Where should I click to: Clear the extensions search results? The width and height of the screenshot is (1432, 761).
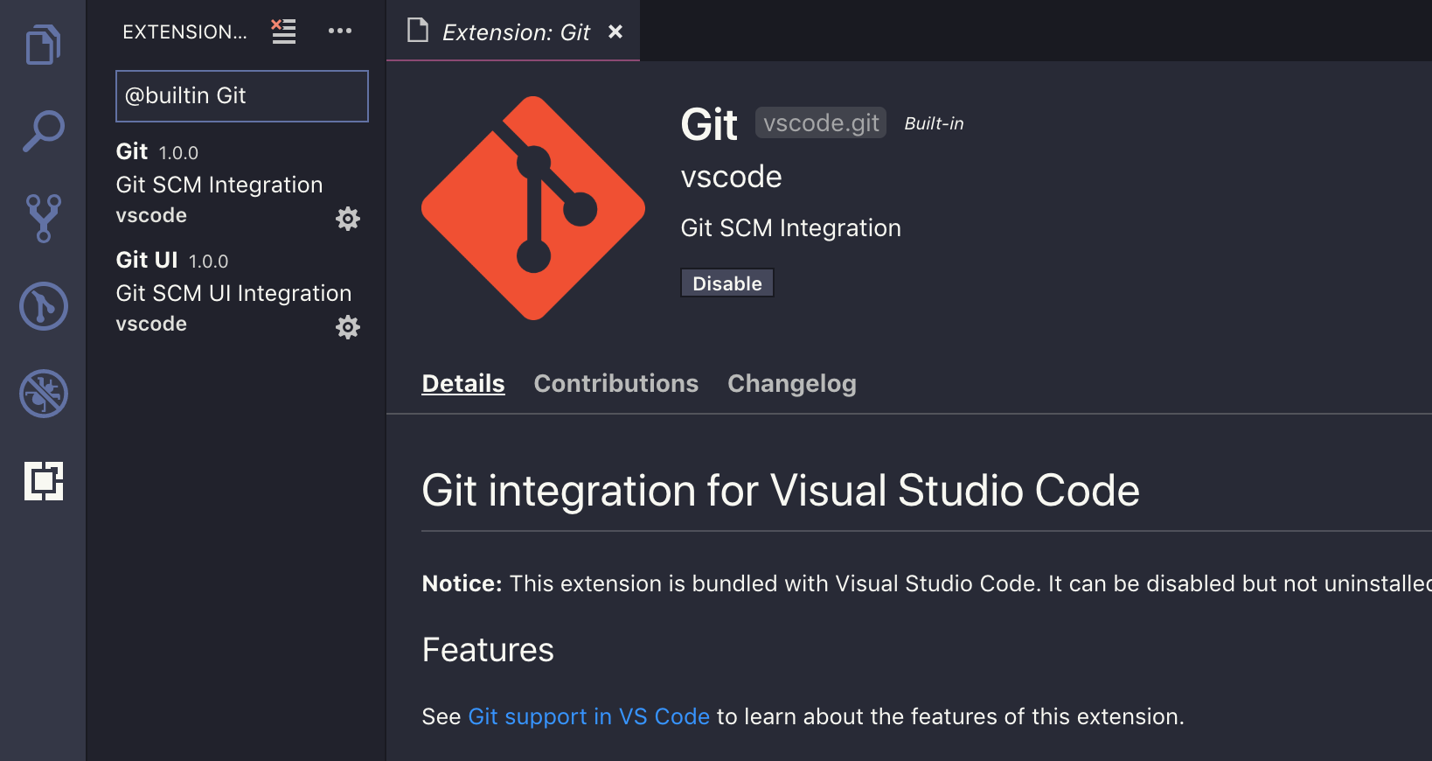tap(283, 31)
